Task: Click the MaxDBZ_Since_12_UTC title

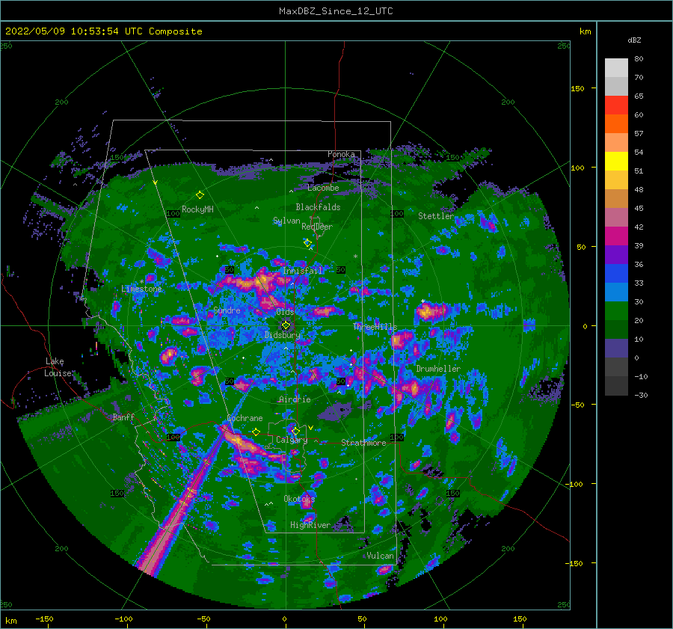Action: (336, 11)
